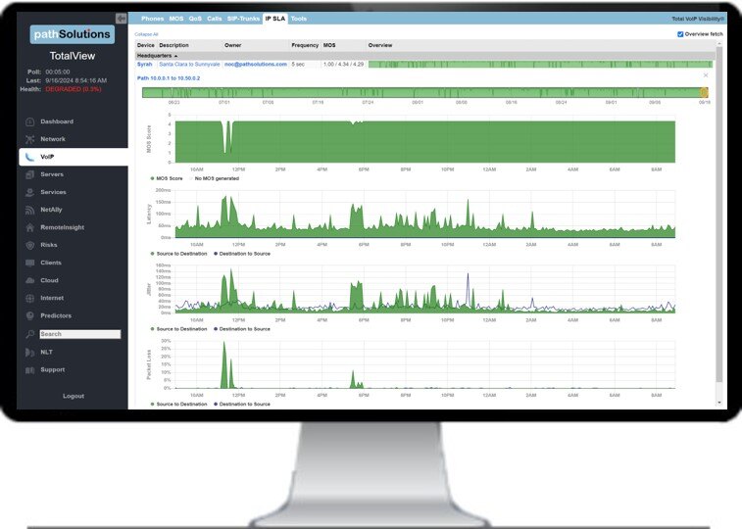Screen dimensions: 742x529
Task: Click the search magnifier icon
Action: (30, 334)
